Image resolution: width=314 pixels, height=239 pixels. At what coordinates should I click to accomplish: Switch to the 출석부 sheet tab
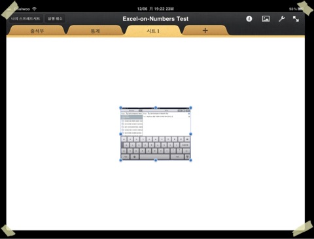(x=37, y=31)
